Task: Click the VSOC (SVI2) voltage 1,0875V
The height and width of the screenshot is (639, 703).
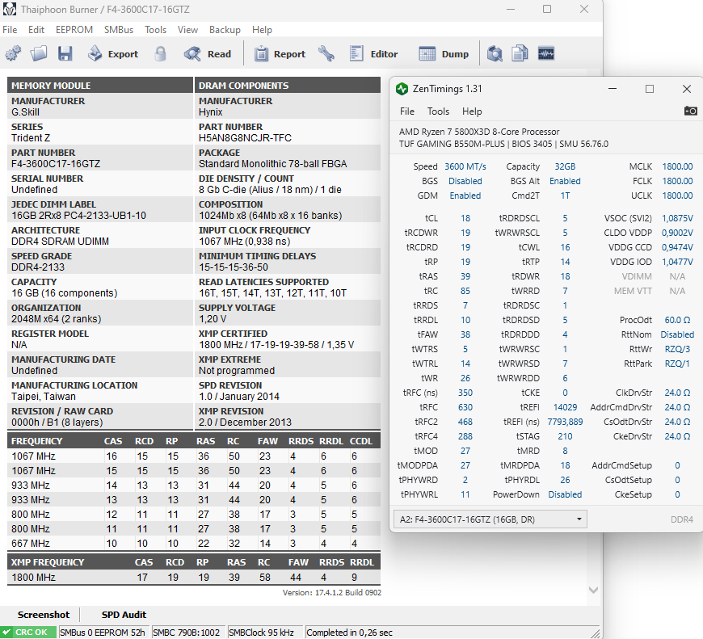Action: click(x=677, y=218)
